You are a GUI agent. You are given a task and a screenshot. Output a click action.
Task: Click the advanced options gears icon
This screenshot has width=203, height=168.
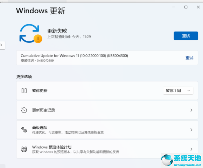click(x=24, y=130)
